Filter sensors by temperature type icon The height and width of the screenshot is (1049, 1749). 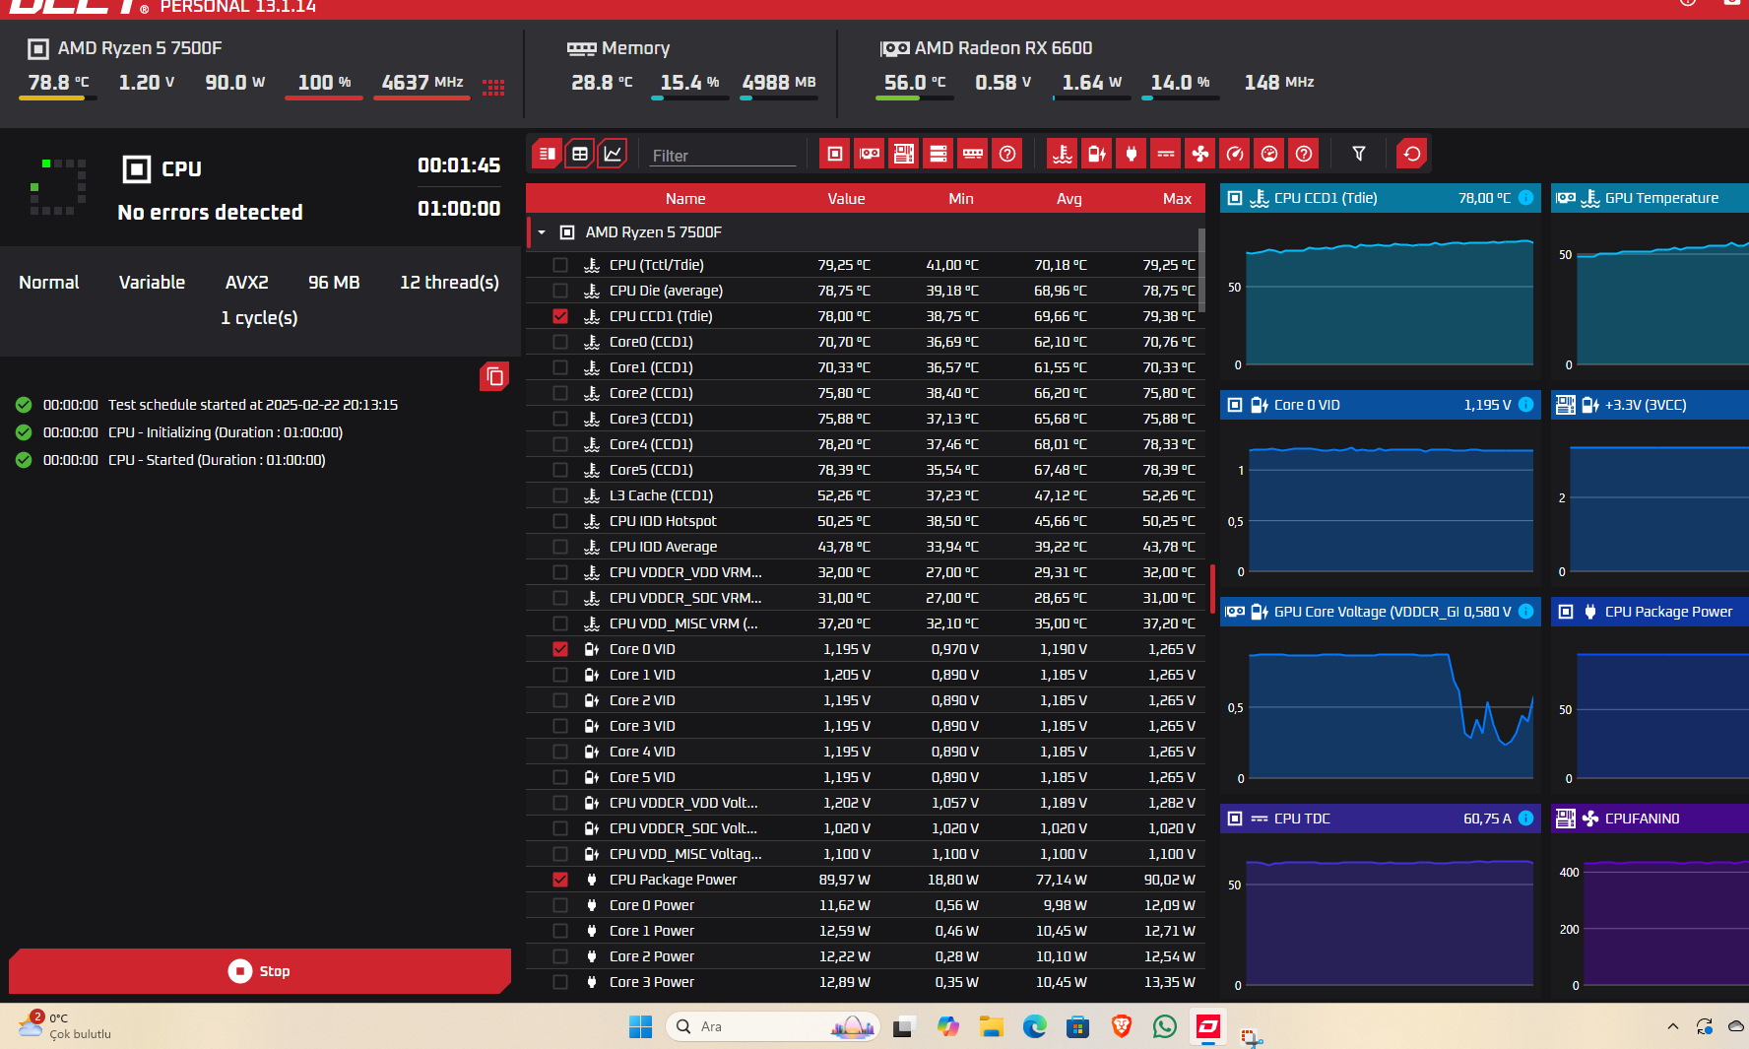[x=1062, y=154]
